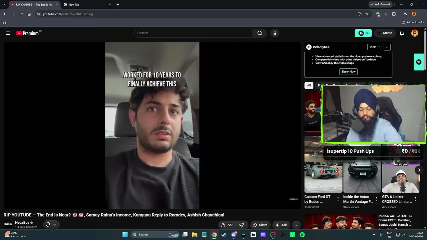Open the Chrome apps grid shortcut
Viewport: 427px width, 240px height.
4,22
